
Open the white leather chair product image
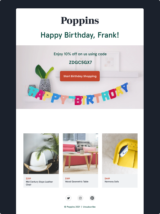point(41,154)
